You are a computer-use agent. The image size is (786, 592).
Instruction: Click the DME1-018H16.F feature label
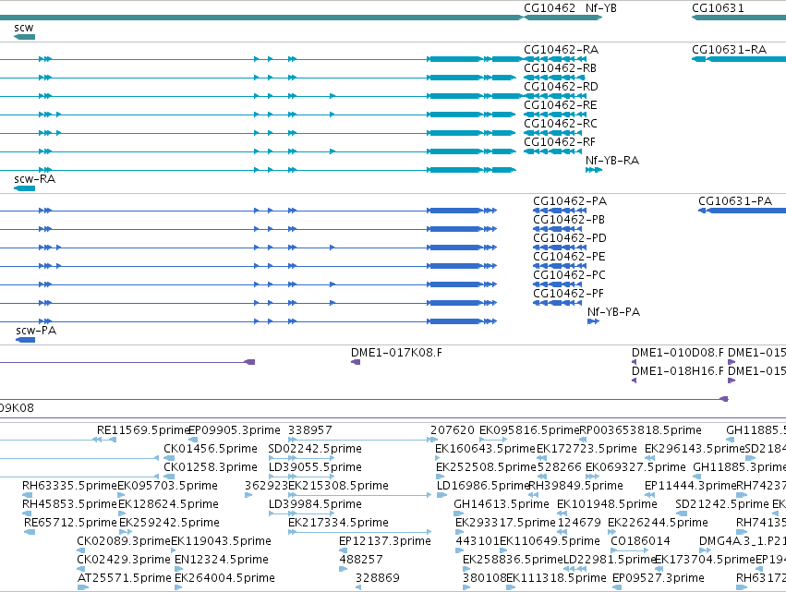click(x=678, y=371)
